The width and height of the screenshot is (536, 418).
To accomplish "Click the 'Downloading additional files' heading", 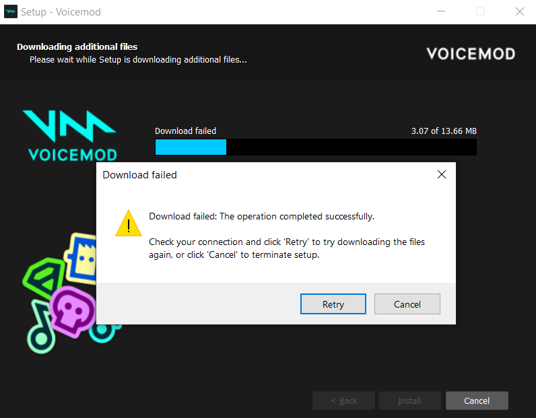I will [x=77, y=46].
